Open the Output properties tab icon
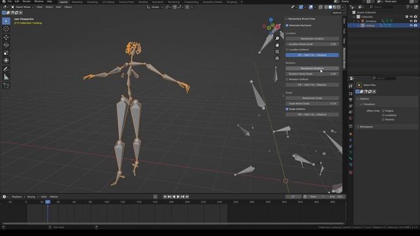Screen dimensions: 420x236 pyautogui.click(x=350, y=100)
